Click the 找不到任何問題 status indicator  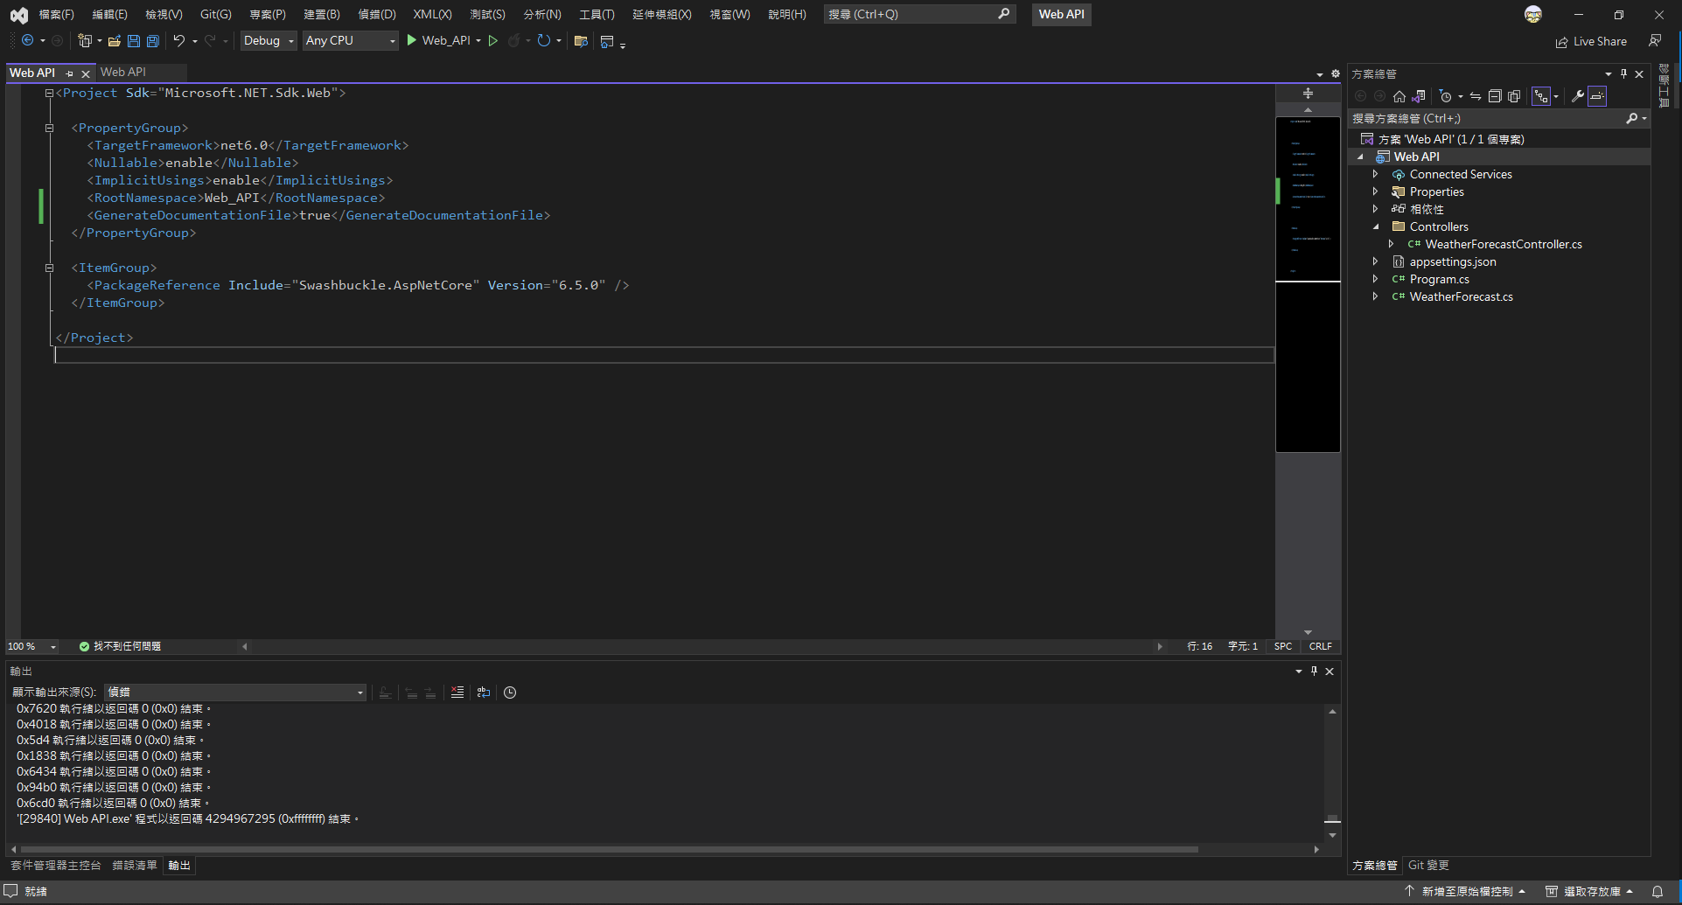click(120, 646)
